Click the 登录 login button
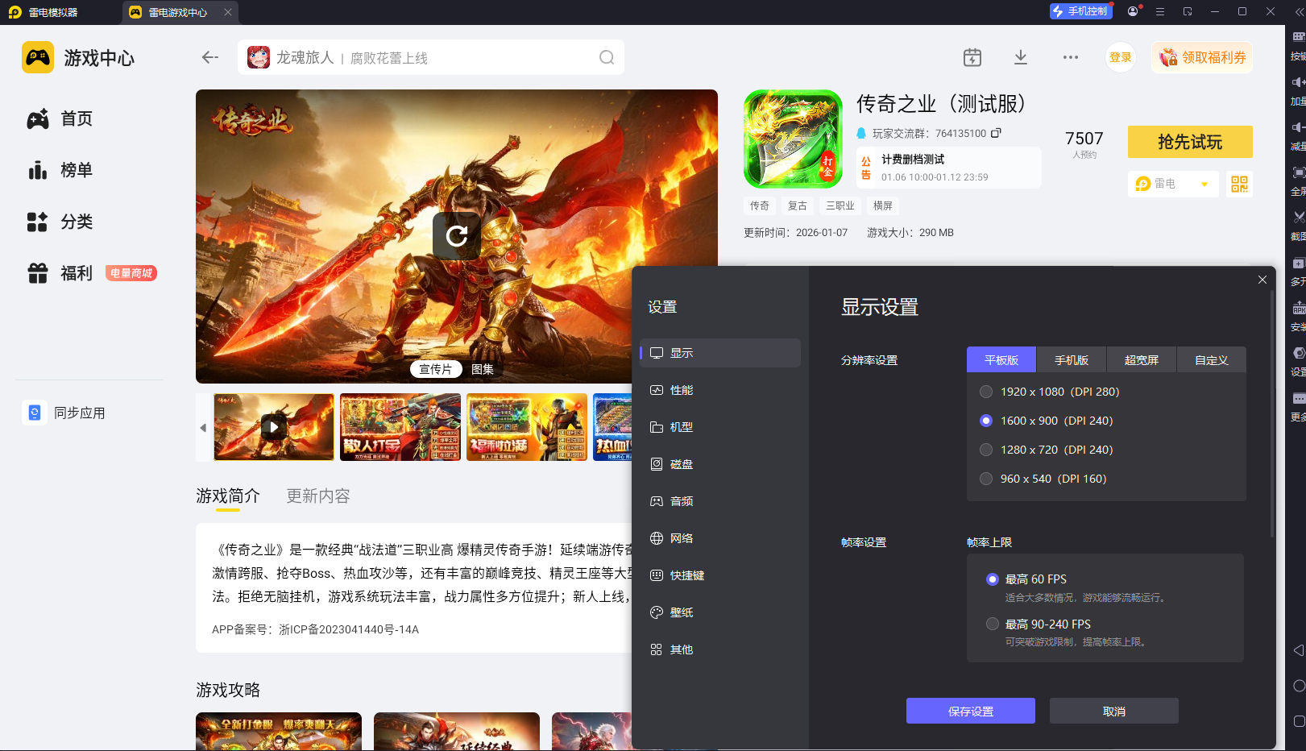This screenshot has height=751, width=1306. 1121,57
